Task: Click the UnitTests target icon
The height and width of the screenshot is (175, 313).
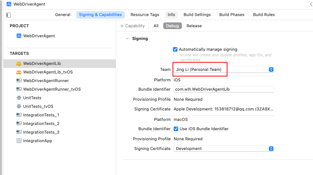Action: click(19, 98)
